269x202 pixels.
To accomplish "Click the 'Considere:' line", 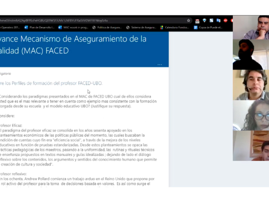I will pos(7,116).
